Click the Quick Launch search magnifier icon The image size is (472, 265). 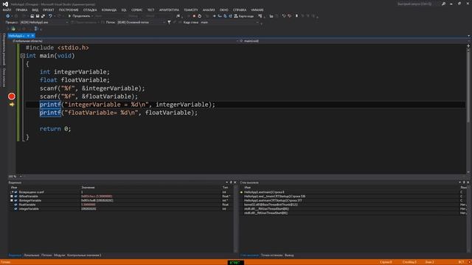[x=444, y=4]
